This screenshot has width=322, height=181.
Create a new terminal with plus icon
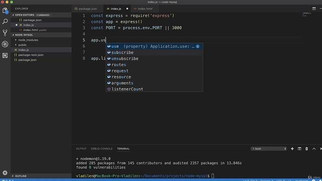coord(292,149)
